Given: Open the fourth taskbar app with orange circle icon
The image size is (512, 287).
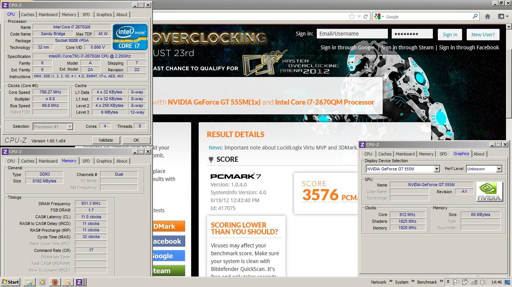Looking at the screenshot, I should [67, 282].
